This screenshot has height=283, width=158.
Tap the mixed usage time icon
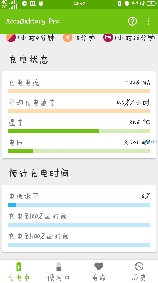tap(11, 38)
